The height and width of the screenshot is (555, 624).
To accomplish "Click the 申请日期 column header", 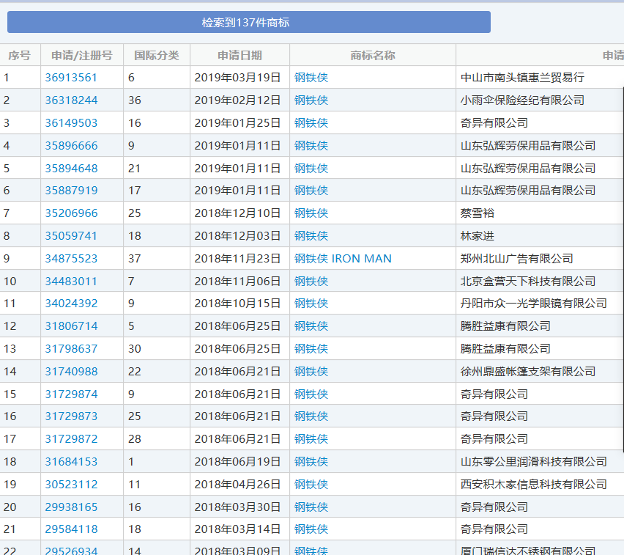I will (239, 55).
